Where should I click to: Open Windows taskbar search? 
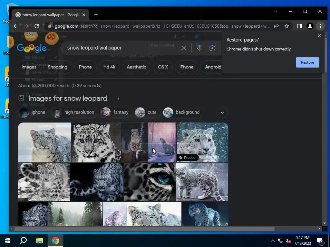[x=23, y=241]
